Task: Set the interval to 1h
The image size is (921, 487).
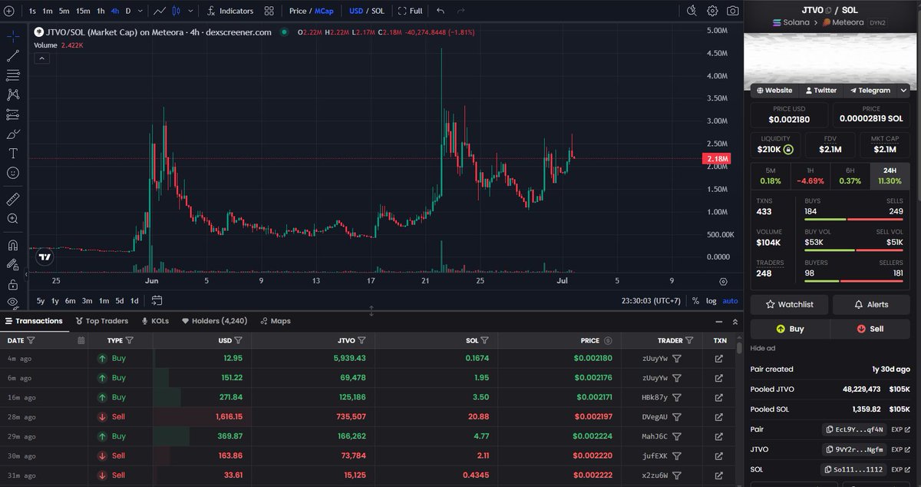Action: click(x=101, y=11)
